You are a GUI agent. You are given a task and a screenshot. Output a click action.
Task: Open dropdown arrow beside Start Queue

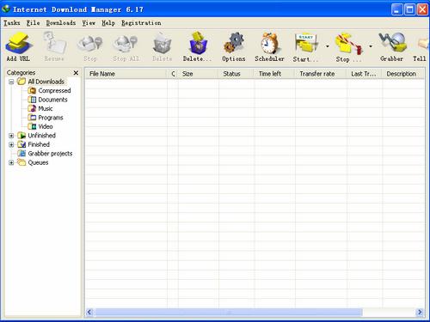coord(328,46)
